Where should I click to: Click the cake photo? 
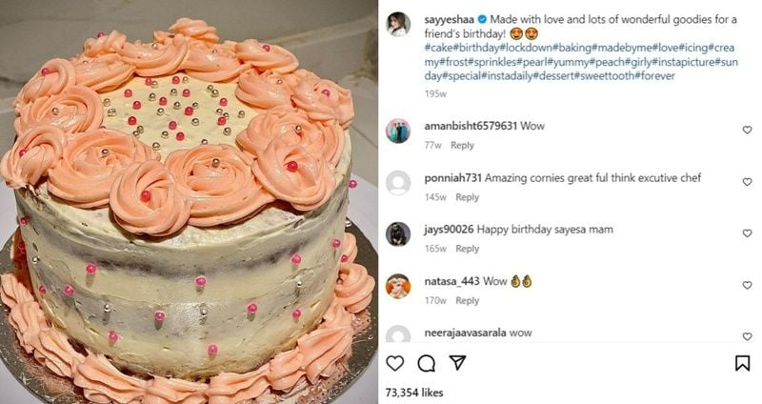click(189, 202)
